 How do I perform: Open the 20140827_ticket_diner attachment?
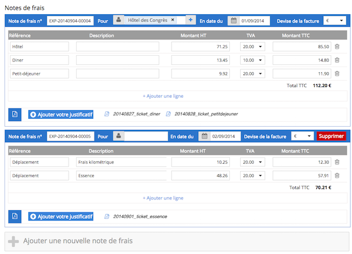pos(136,114)
